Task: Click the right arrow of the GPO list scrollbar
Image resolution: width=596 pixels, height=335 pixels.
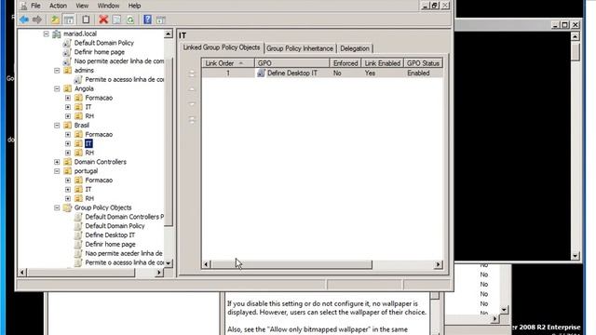Action: 439,264
